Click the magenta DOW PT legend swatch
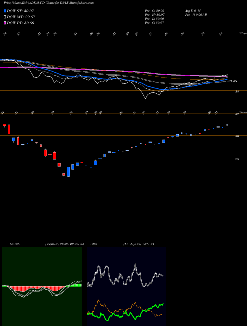Screen dimensions: 247x326 pos(5,23)
